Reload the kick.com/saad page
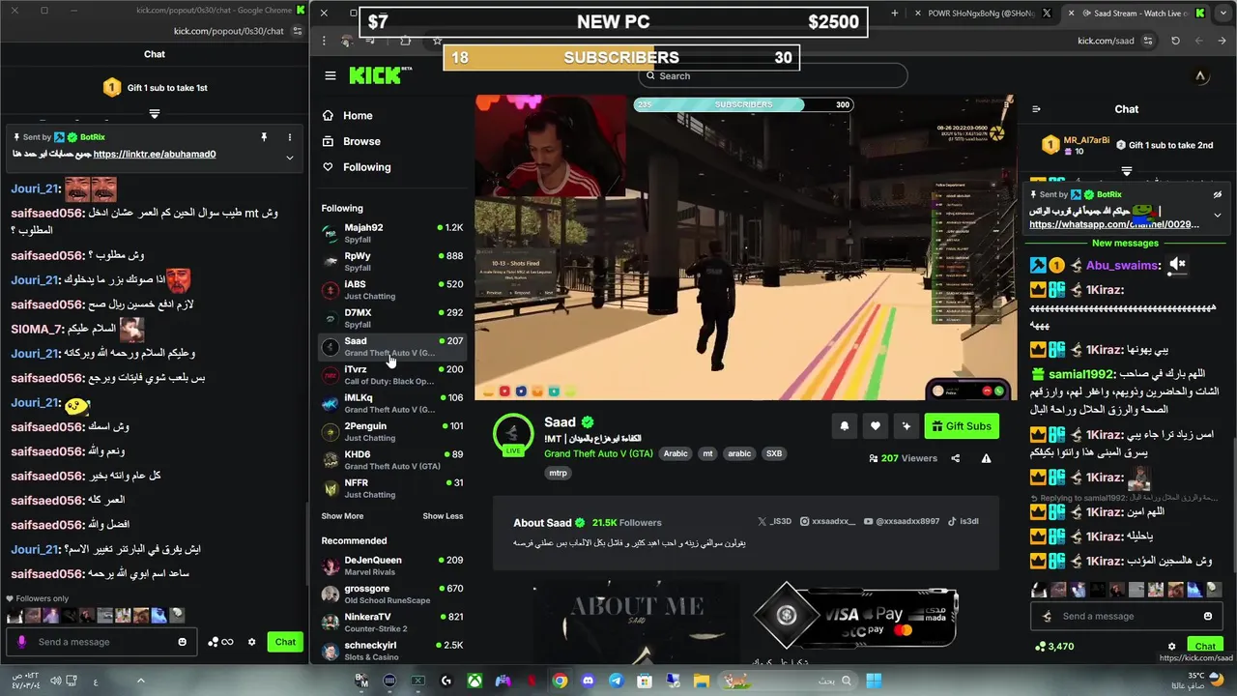This screenshot has width=1237, height=696. click(1175, 41)
